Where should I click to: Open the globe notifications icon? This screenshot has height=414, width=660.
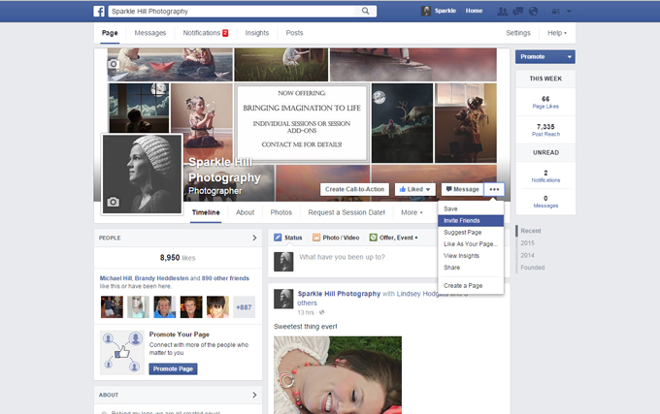point(533,12)
